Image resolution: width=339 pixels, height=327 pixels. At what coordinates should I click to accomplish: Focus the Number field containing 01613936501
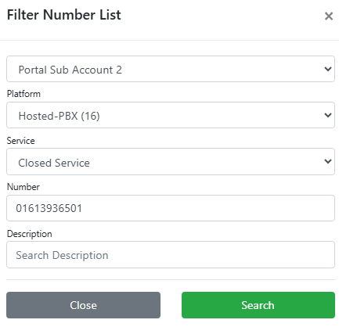point(171,208)
